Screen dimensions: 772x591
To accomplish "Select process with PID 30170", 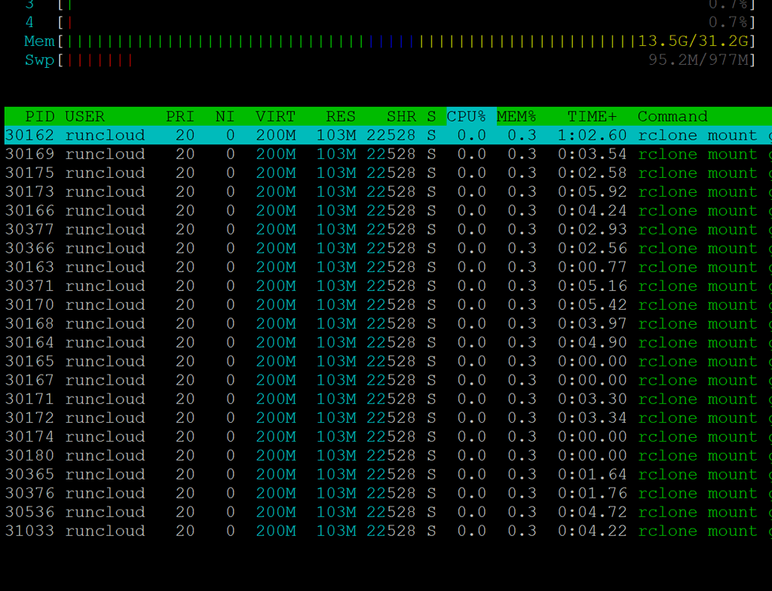I will (x=388, y=305).
